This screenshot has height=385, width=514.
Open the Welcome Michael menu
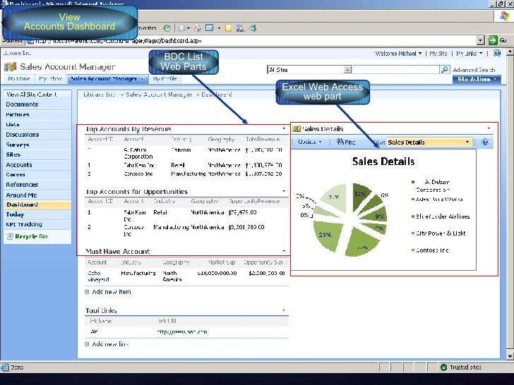pos(398,53)
